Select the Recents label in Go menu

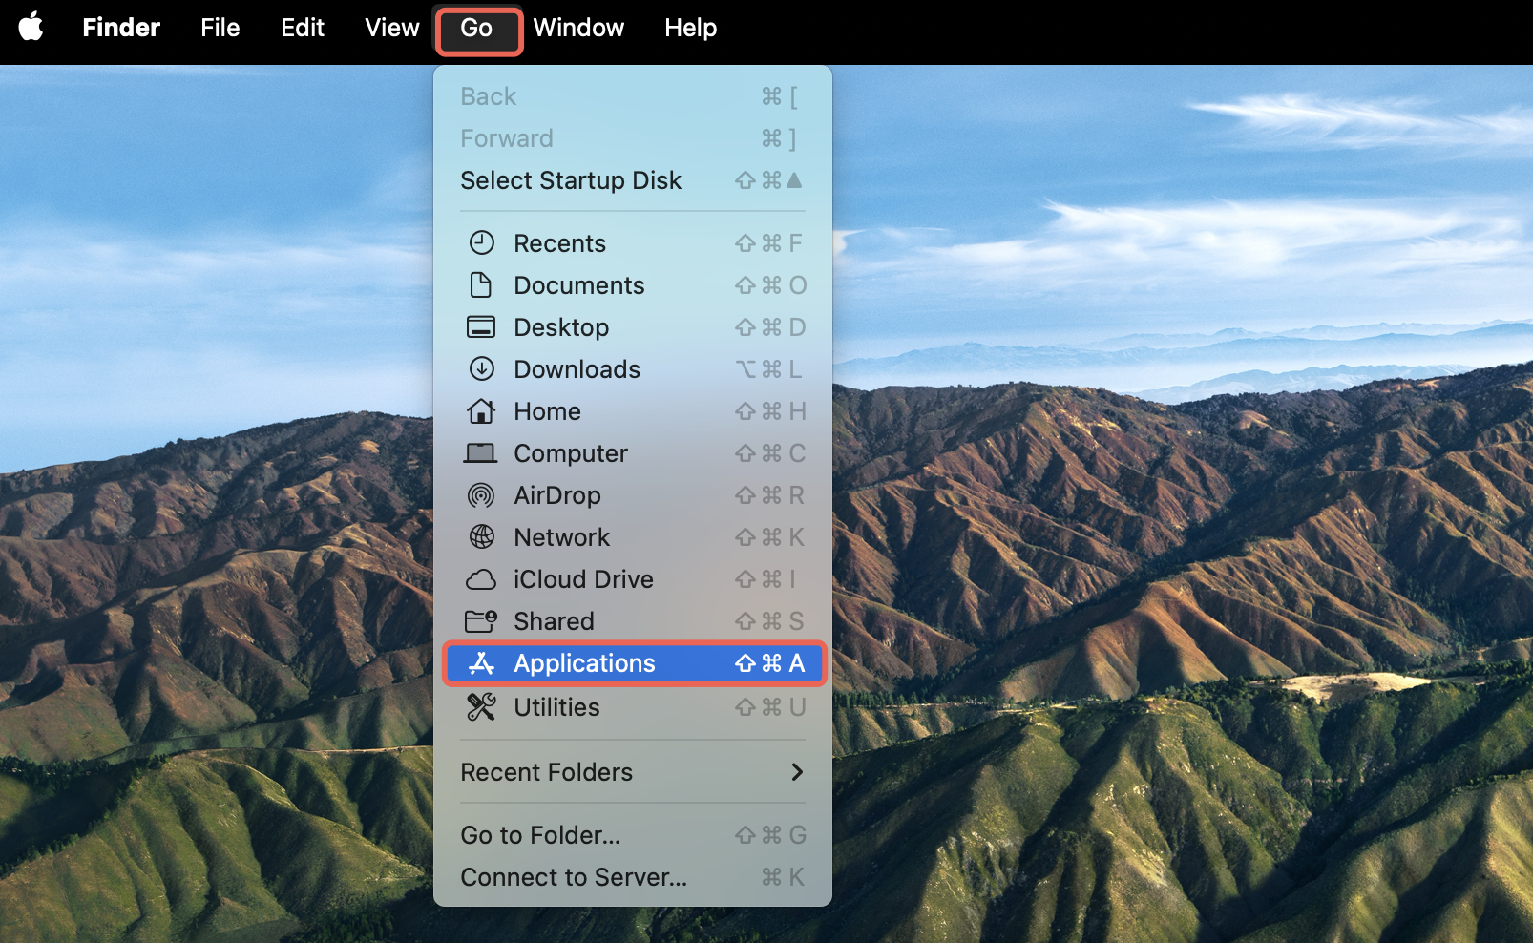pos(559,243)
